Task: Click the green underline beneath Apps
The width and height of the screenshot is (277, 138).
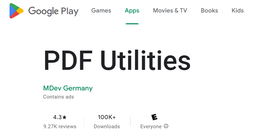Action: click(x=132, y=24)
